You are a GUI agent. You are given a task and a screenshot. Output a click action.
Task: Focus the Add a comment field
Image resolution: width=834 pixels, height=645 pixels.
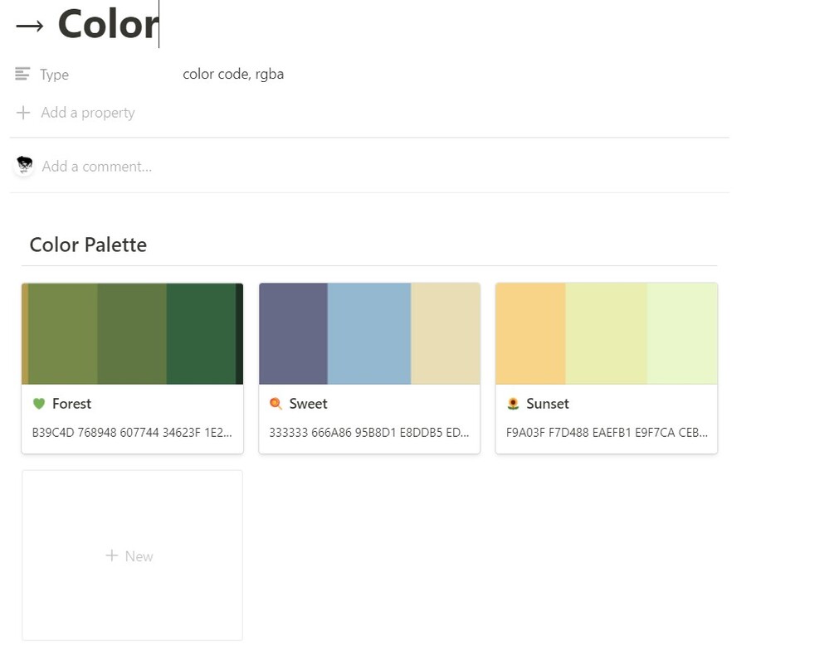pos(97,167)
